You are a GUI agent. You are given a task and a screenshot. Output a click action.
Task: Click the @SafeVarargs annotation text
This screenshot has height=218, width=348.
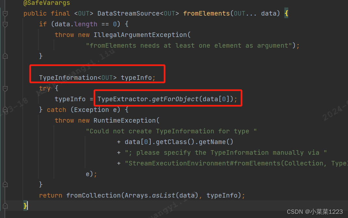(x=46, y=3)
